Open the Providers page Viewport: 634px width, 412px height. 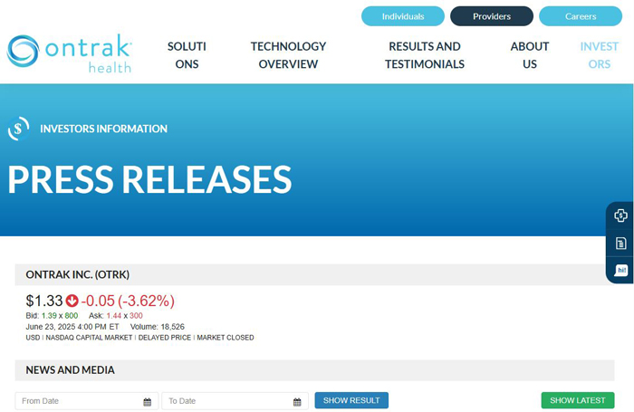(x=492, y=16)
